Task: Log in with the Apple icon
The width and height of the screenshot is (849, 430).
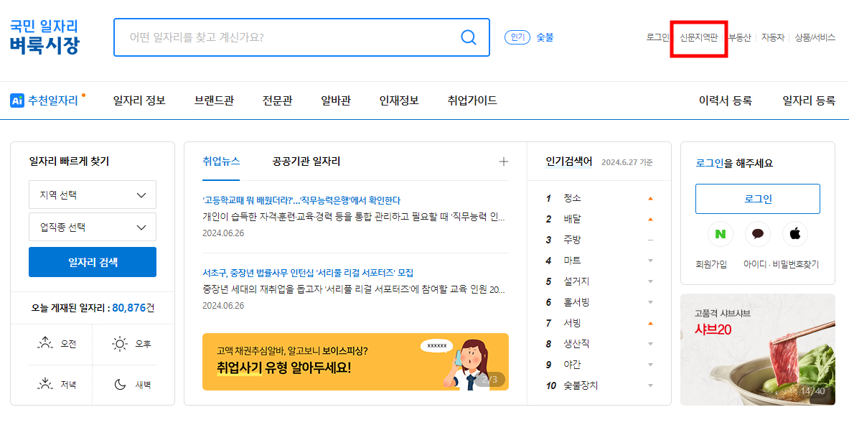Action: (x=794, y=233)
